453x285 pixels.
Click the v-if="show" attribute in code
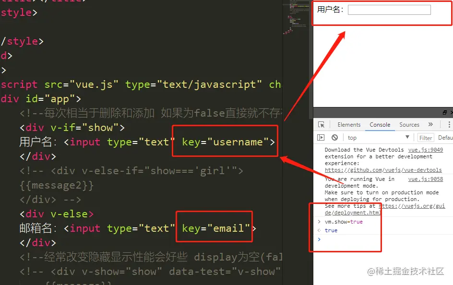point(84,128)
